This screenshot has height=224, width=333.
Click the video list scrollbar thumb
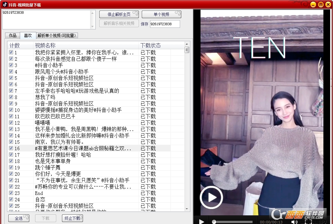[x=187, y=50]
